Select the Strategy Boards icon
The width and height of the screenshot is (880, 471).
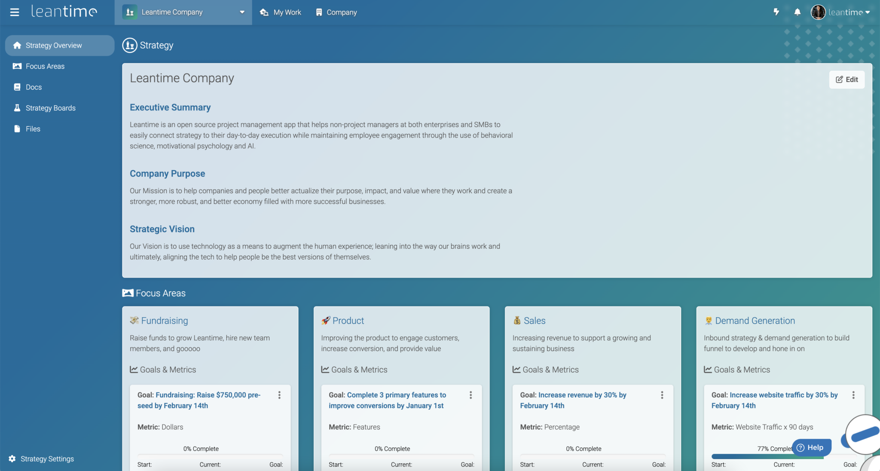pos(17,108)
